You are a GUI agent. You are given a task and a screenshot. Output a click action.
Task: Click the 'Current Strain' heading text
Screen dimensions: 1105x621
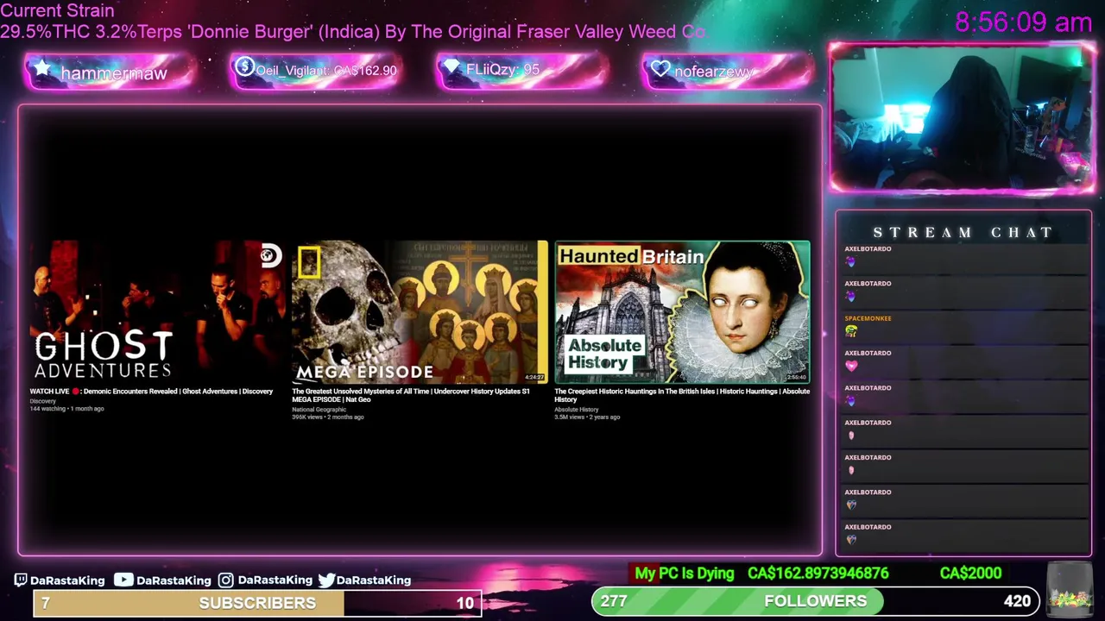tap(57, 10)
